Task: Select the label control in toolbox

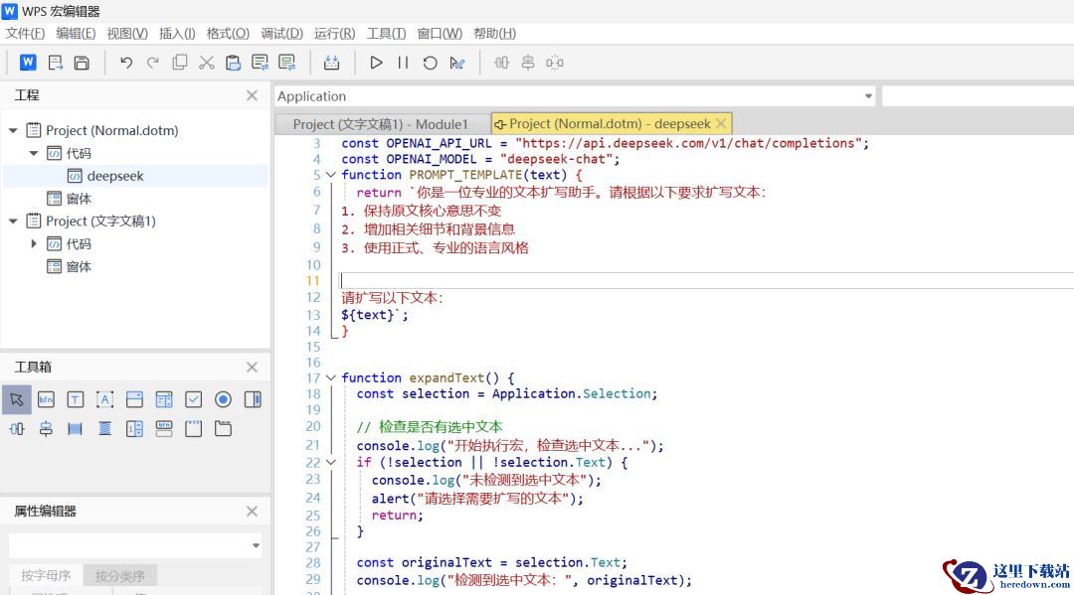Action: click(104, 399)
